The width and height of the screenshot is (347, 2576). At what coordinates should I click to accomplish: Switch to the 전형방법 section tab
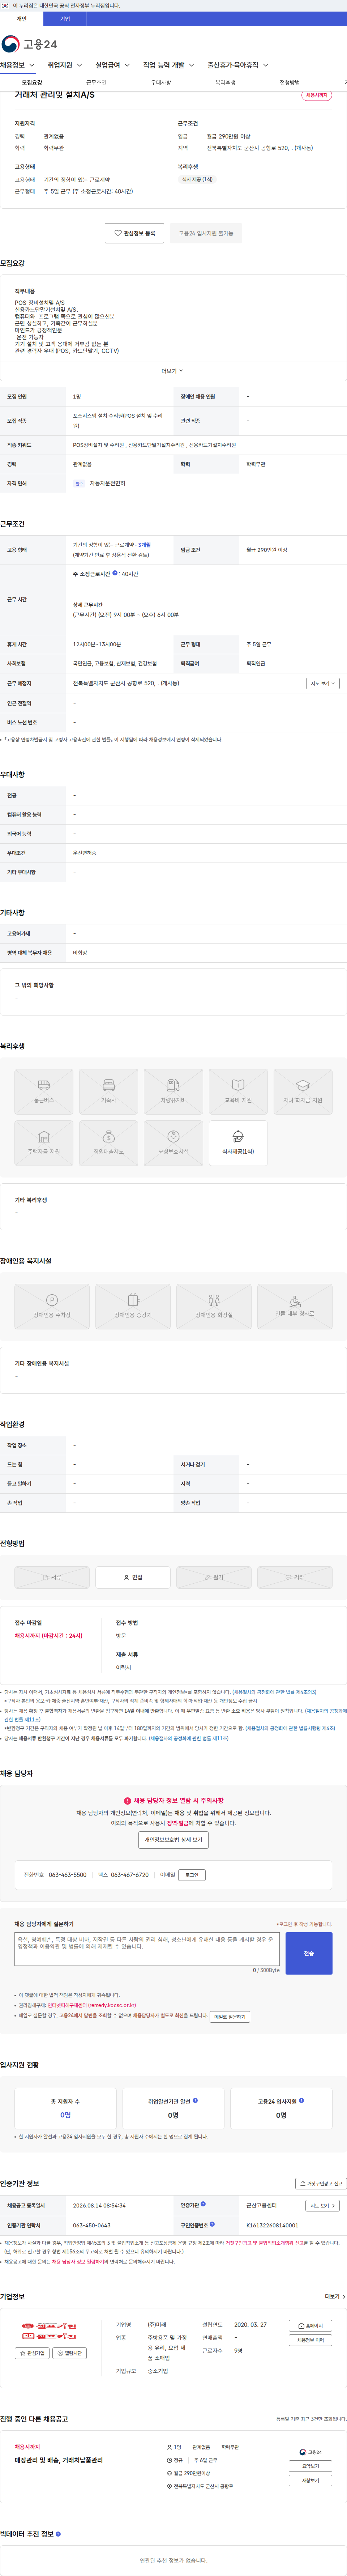290,83
